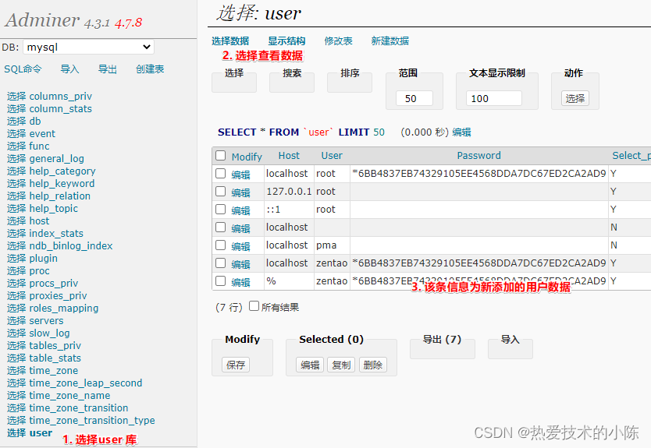The width and height of the screenshot is (651, 448).
Task: Expand the 搜索 fieldset
Action: [x=292, y=73]
